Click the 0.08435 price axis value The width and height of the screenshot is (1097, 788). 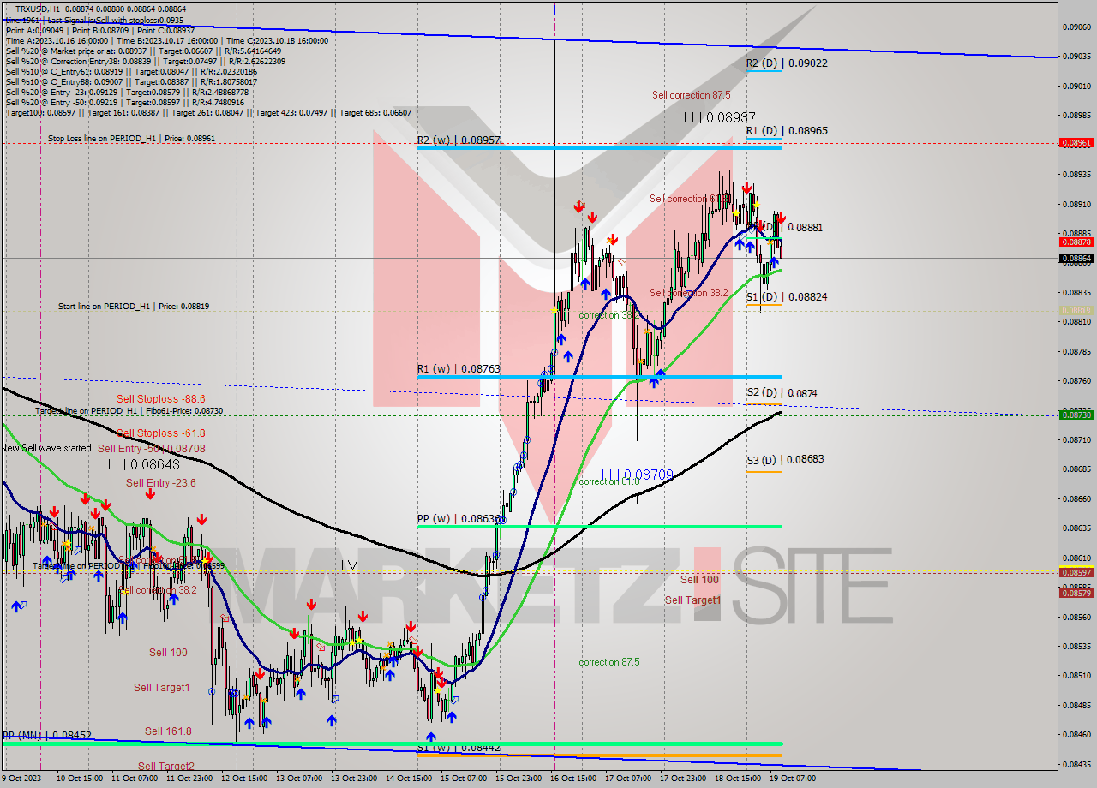tap(1076, 764)
